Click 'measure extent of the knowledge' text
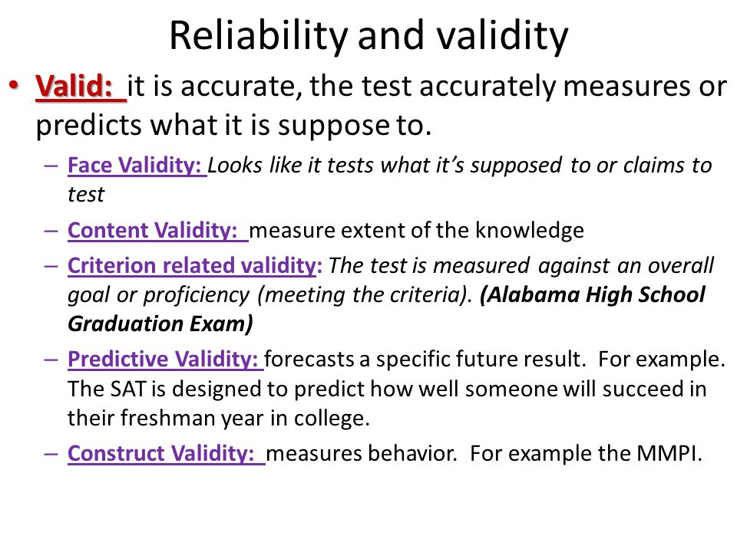This screenshot has height=552, width=737. pos(416,231)
